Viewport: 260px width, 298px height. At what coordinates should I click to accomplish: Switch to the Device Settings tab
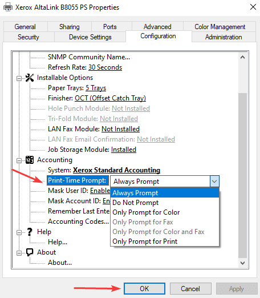90,37
